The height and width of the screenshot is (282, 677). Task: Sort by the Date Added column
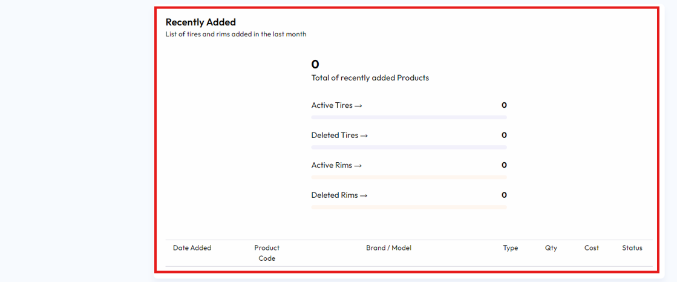pyautogui.click(x=192, y=248)
